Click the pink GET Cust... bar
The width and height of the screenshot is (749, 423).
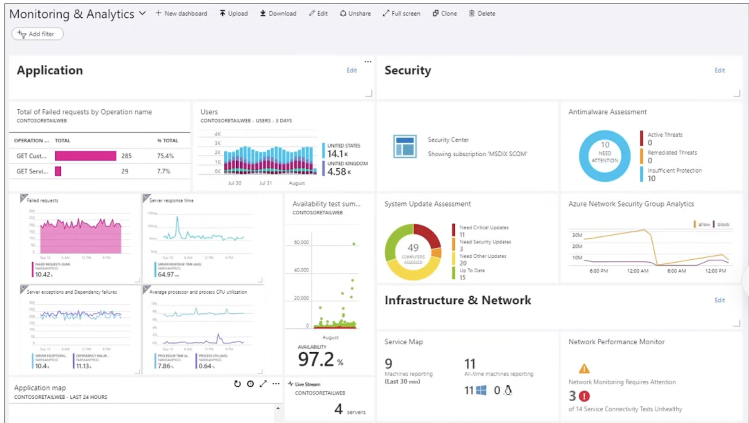[x=85, y=156]
